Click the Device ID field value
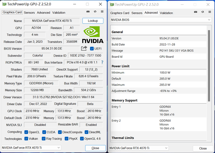This screenshot has height=153, width=215. [85, 56]
